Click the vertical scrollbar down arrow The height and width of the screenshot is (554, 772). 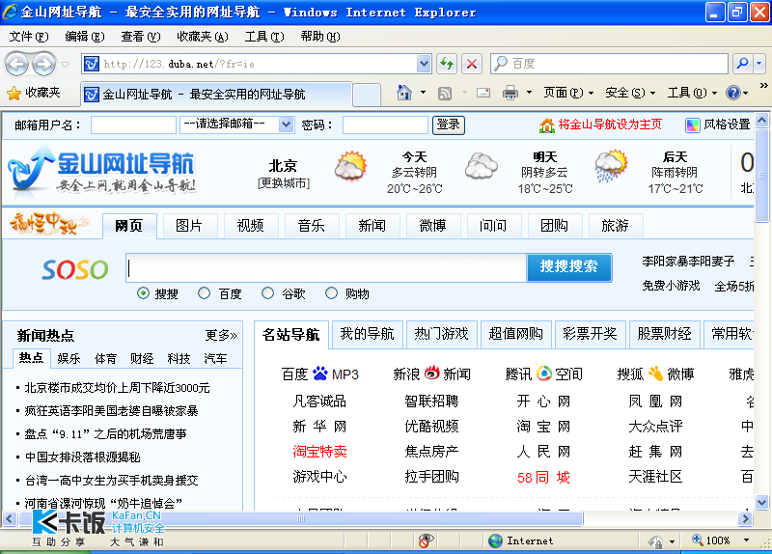click(761, 503)
